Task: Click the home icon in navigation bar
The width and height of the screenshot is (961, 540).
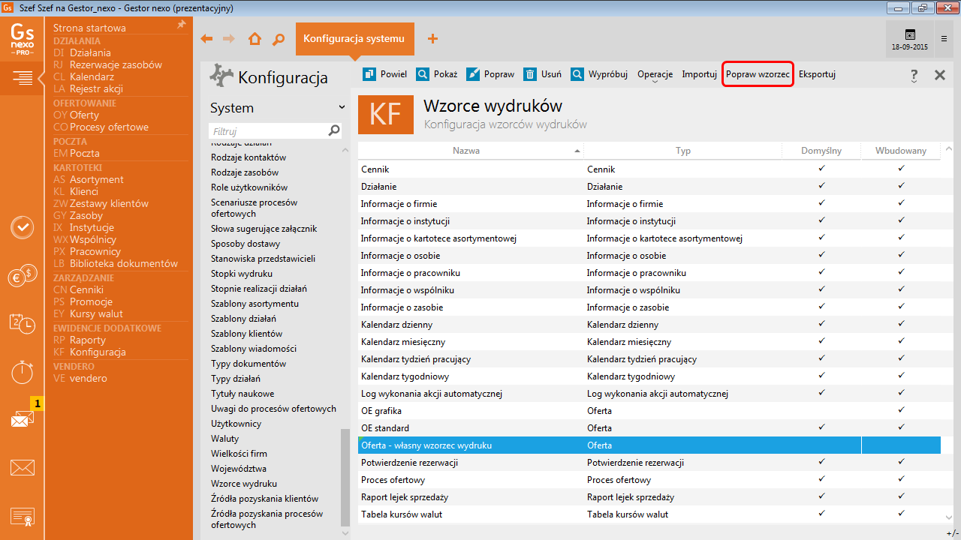Action: (255, 39)
